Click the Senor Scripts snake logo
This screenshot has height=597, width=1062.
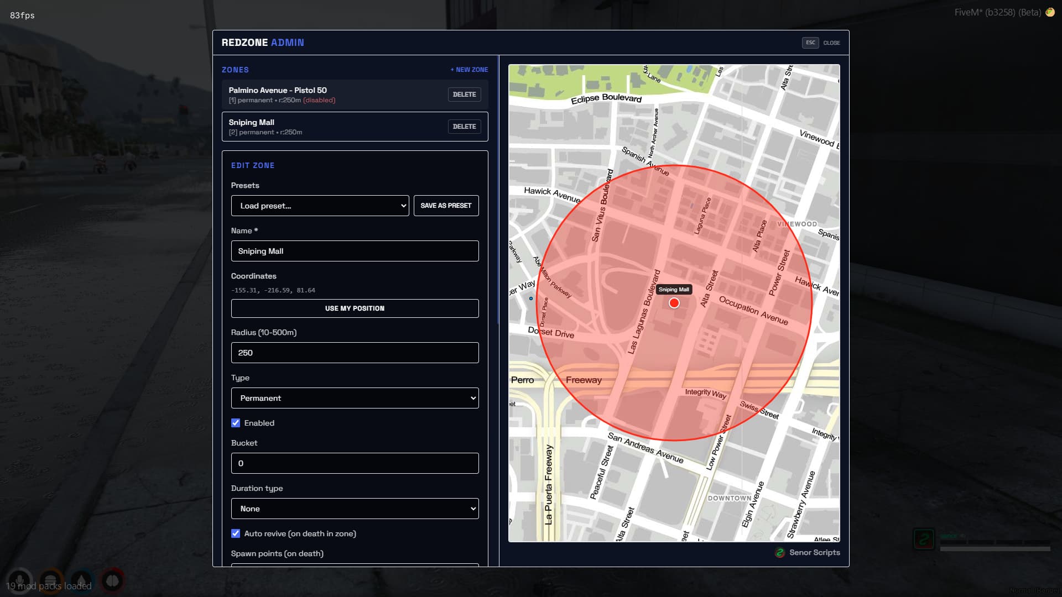pos(780,553)
